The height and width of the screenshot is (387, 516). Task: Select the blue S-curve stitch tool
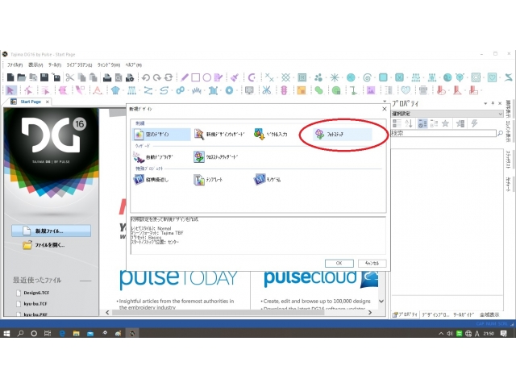tap(164, 89)
